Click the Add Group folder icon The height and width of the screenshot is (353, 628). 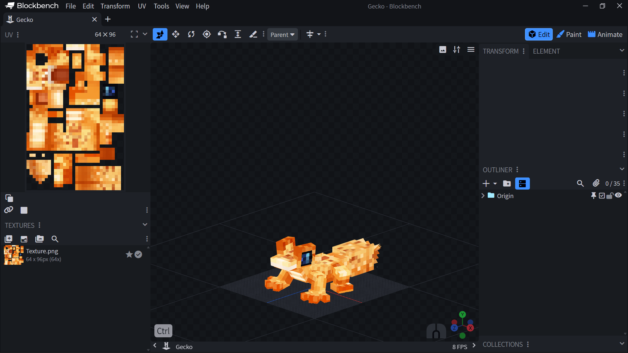coord(507,184)
